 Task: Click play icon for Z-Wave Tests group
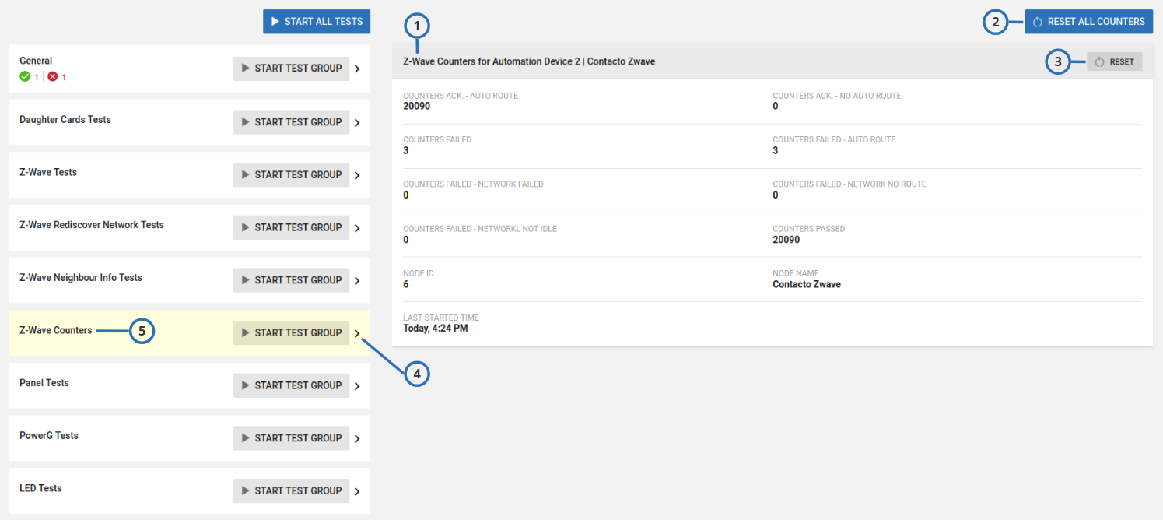pos(245,175)
